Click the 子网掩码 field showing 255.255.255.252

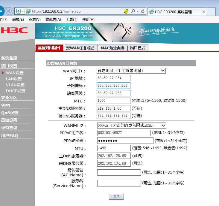pos(113,86)
